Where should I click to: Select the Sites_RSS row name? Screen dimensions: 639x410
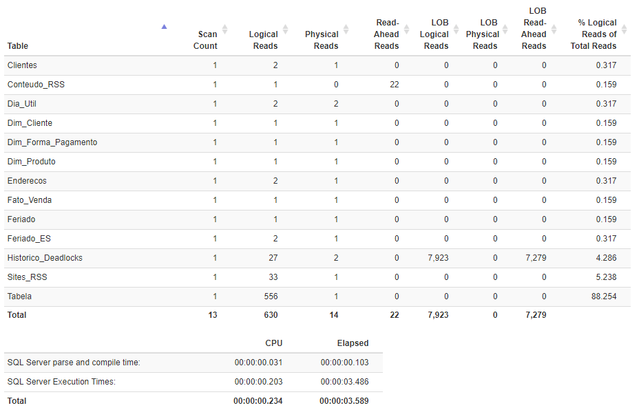[x=27, y=277]
